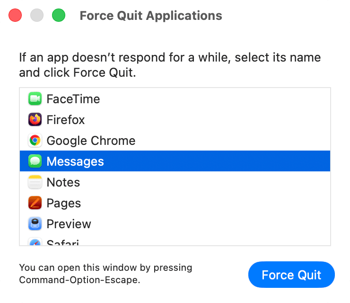Screen dimensions: 350x303
Task: Click the Firefox app icon
Action: coord(35,120)
